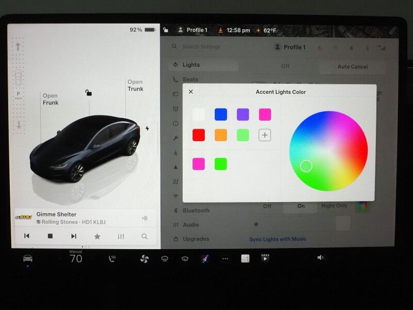Image resolution: width=413 pixels, height=310 pixels.
Task: Search for media in the player
Action: [145, 236]
